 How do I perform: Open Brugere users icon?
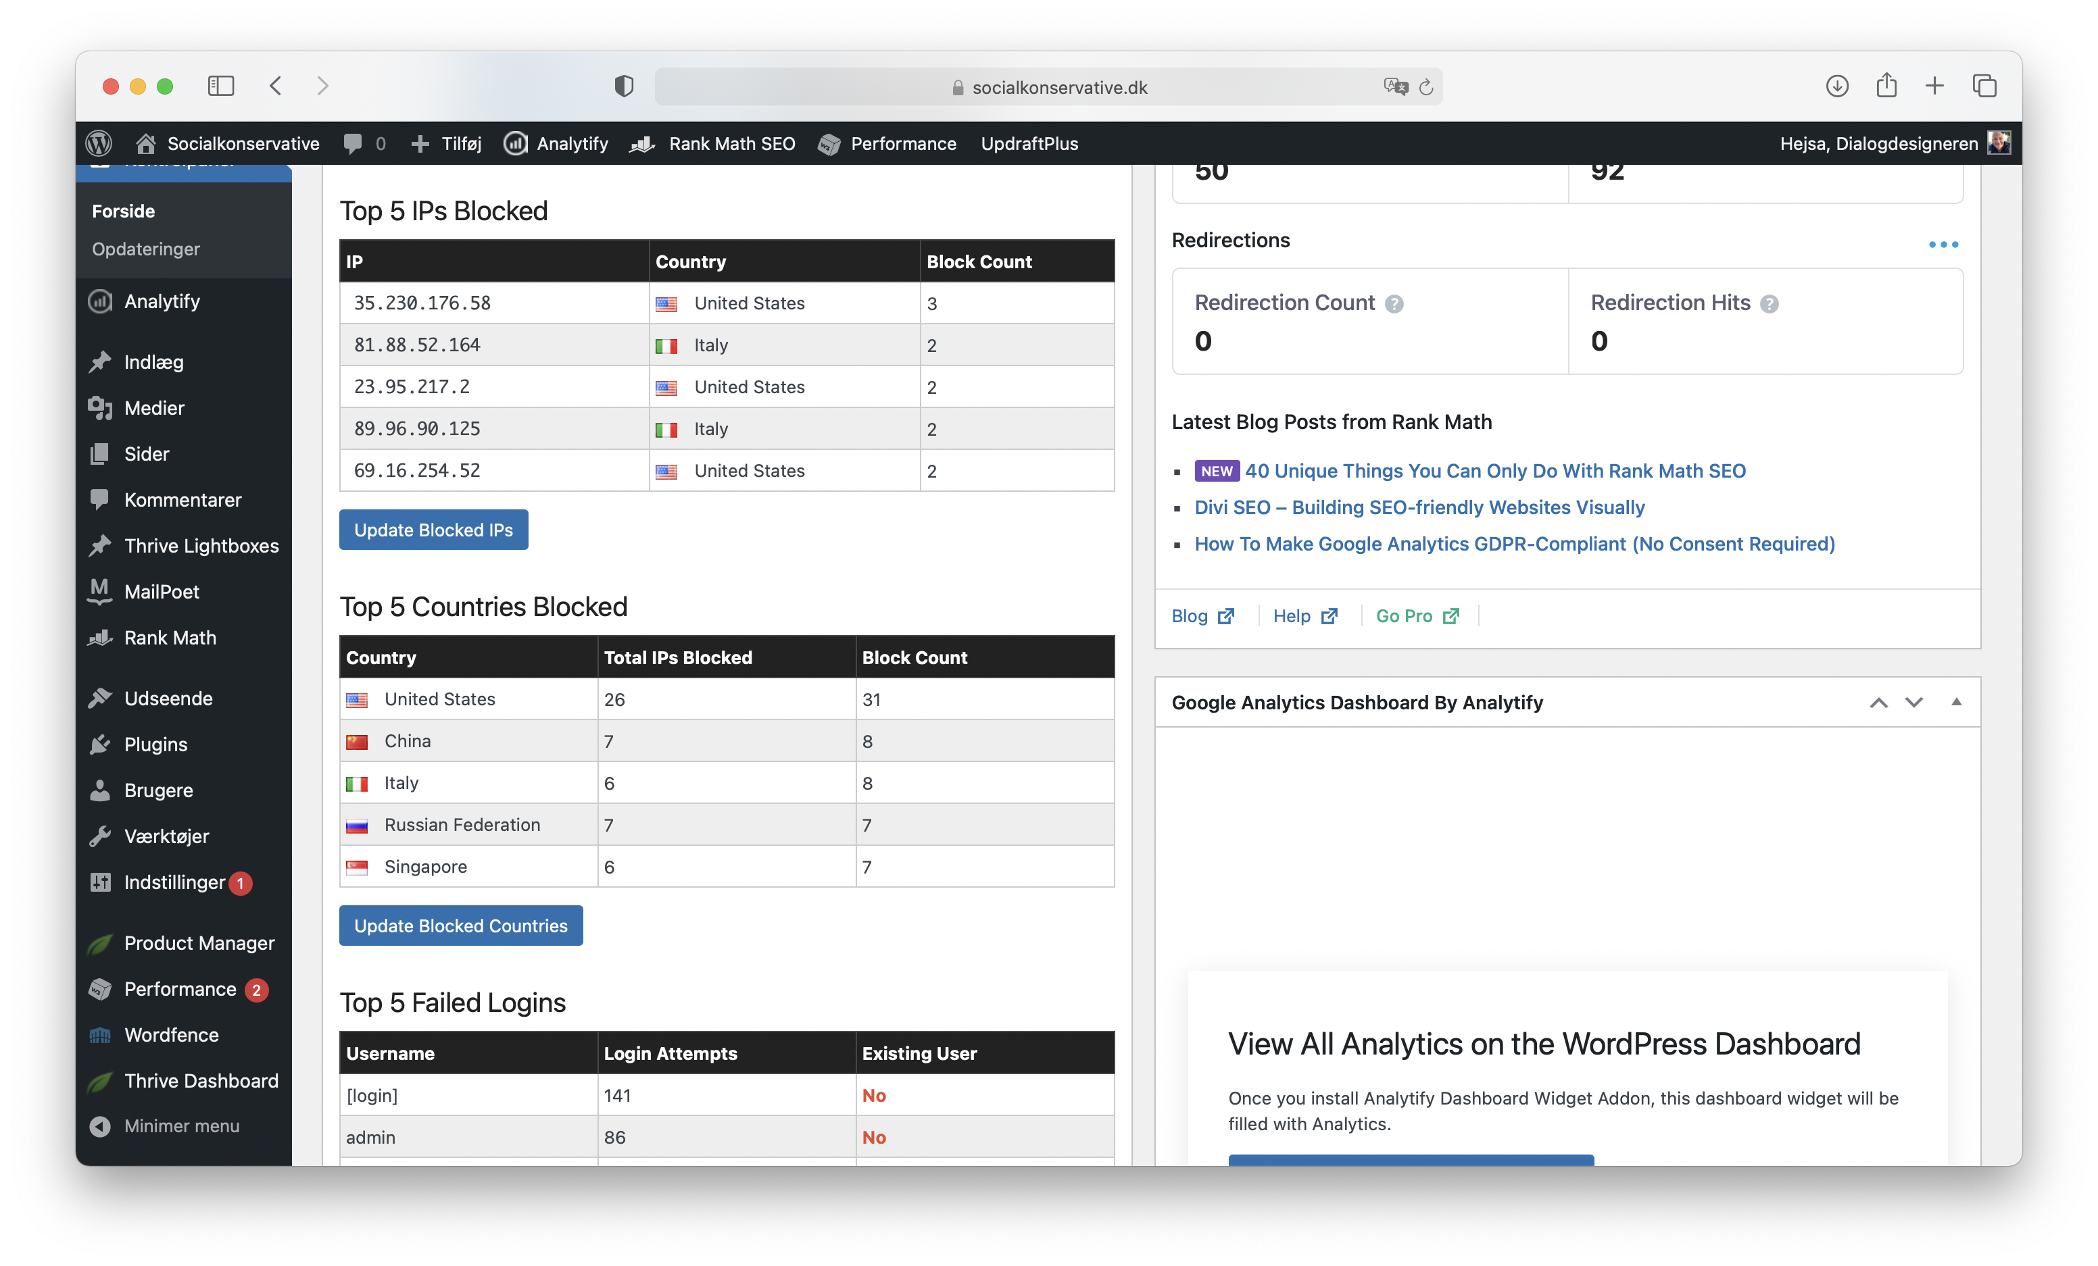pos(99,790)
